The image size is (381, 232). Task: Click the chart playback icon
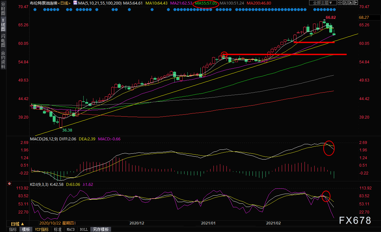[x=350, y=3]
